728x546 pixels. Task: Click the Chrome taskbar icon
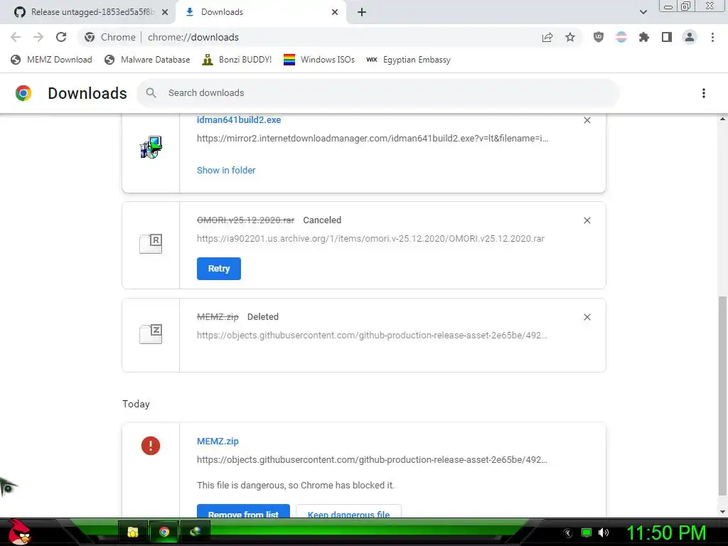click(x=164, y=532)
